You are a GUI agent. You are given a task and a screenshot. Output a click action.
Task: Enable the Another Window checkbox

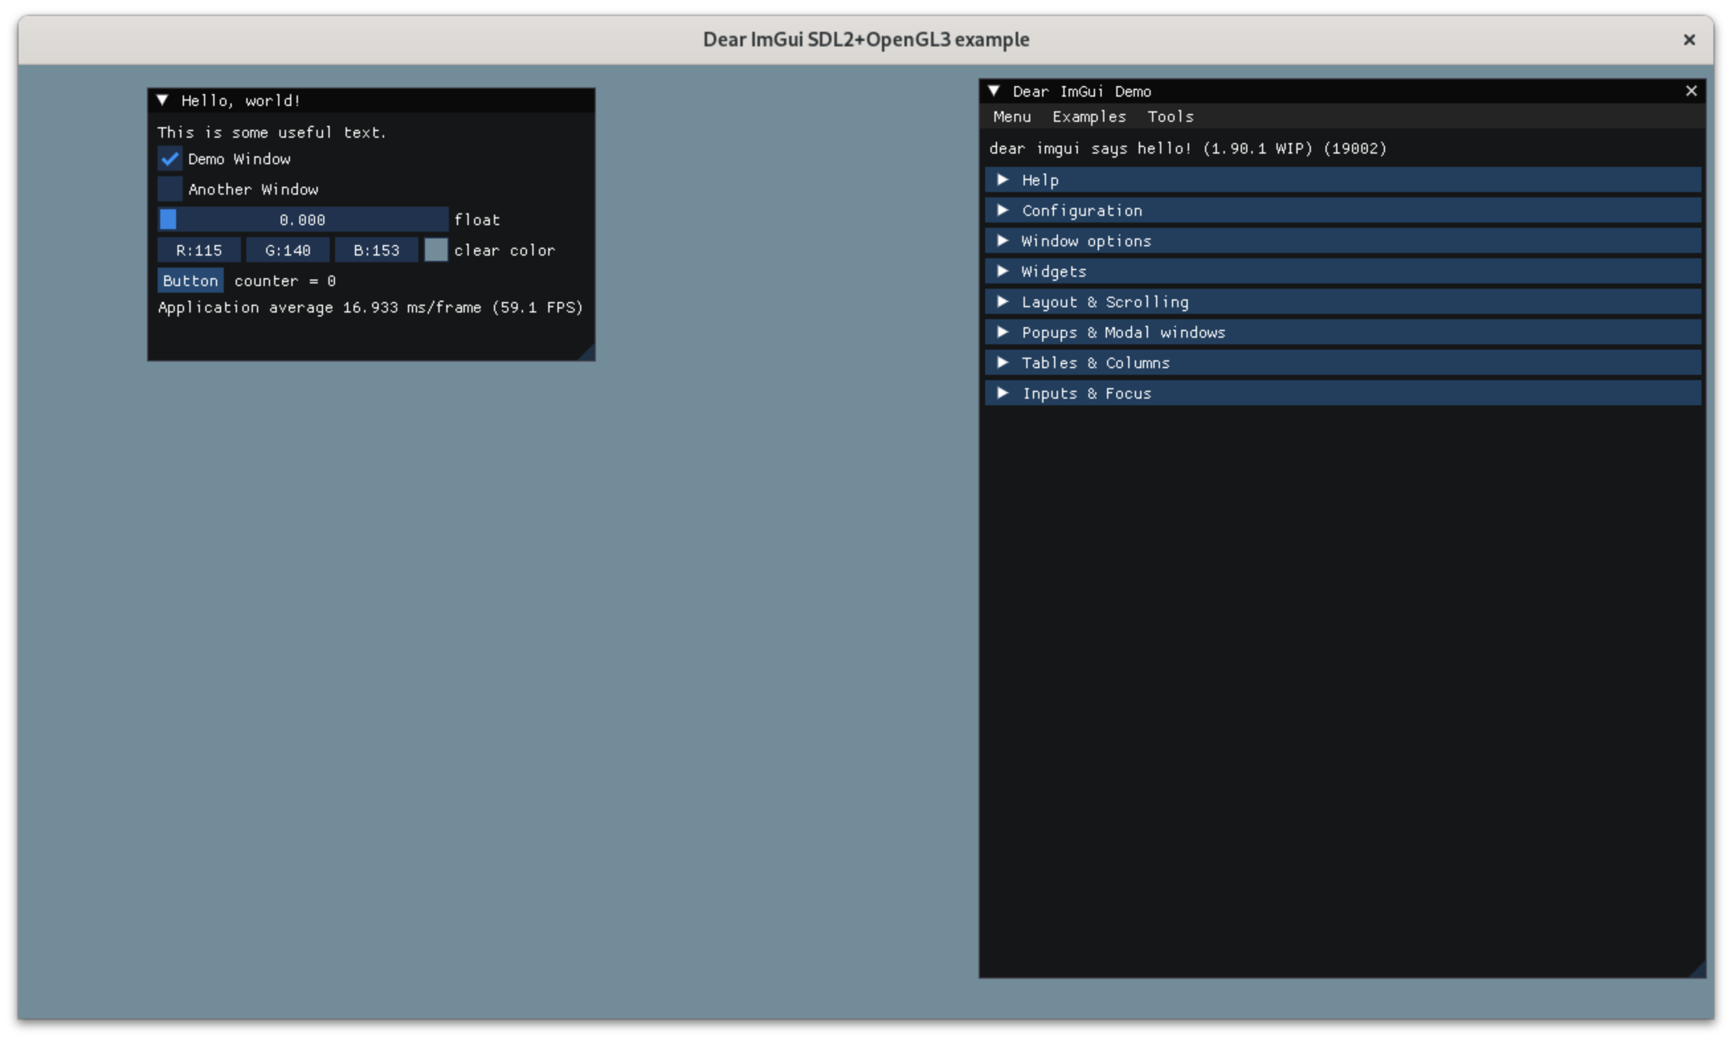(x=169, y=189)
